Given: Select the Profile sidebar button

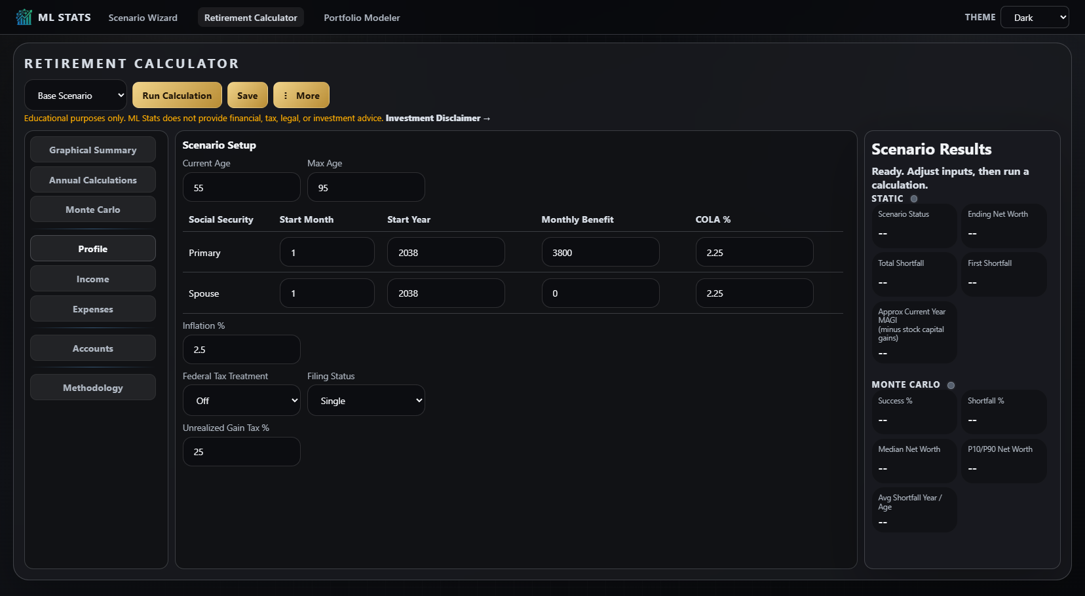Looking at the screenshot, I should click(93, 248).
